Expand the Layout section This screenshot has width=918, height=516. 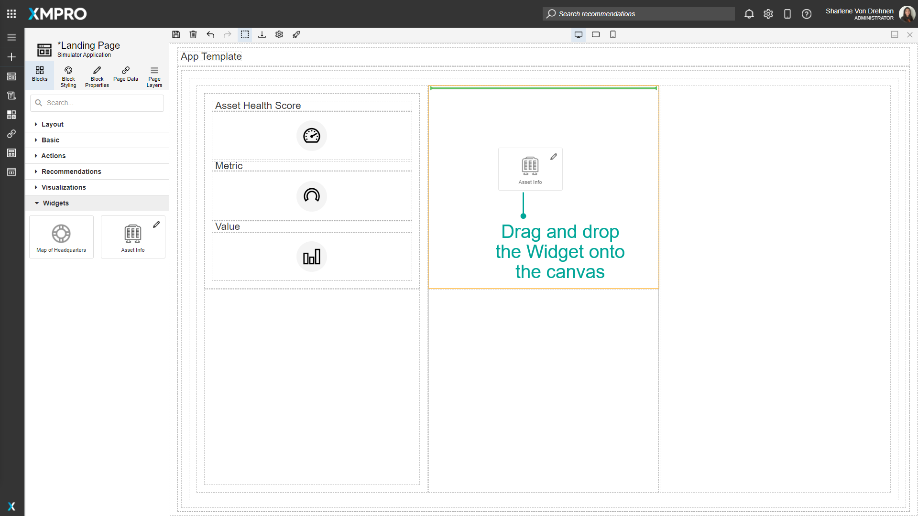[53, 124]
